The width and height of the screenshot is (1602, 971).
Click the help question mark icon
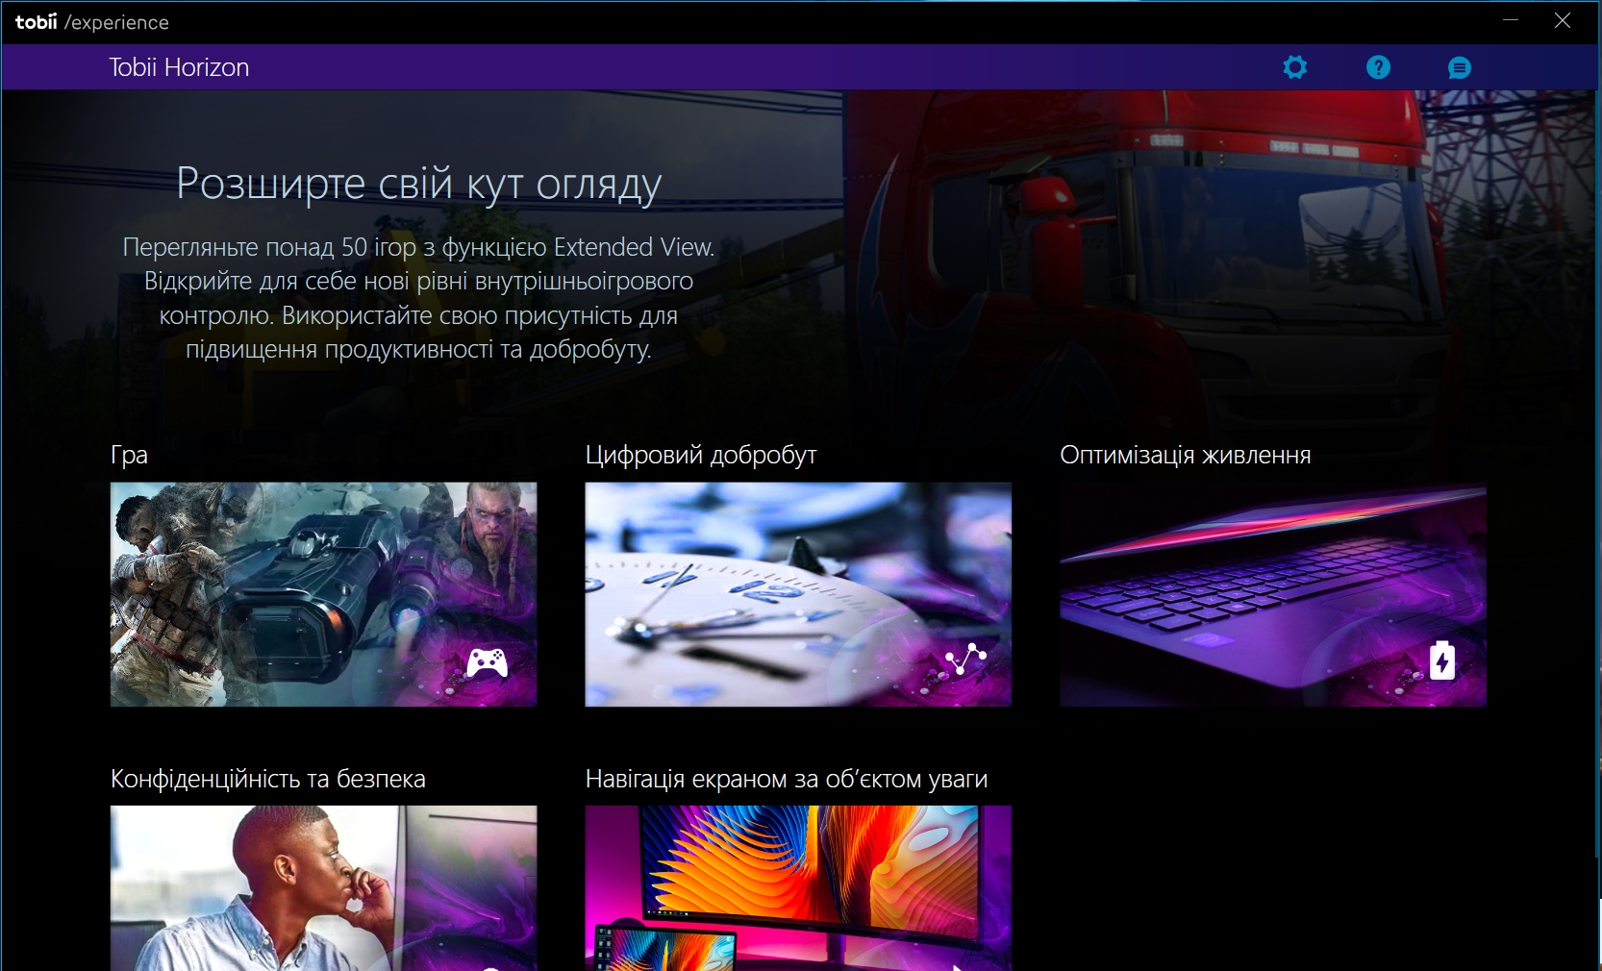pos(1378,67)
